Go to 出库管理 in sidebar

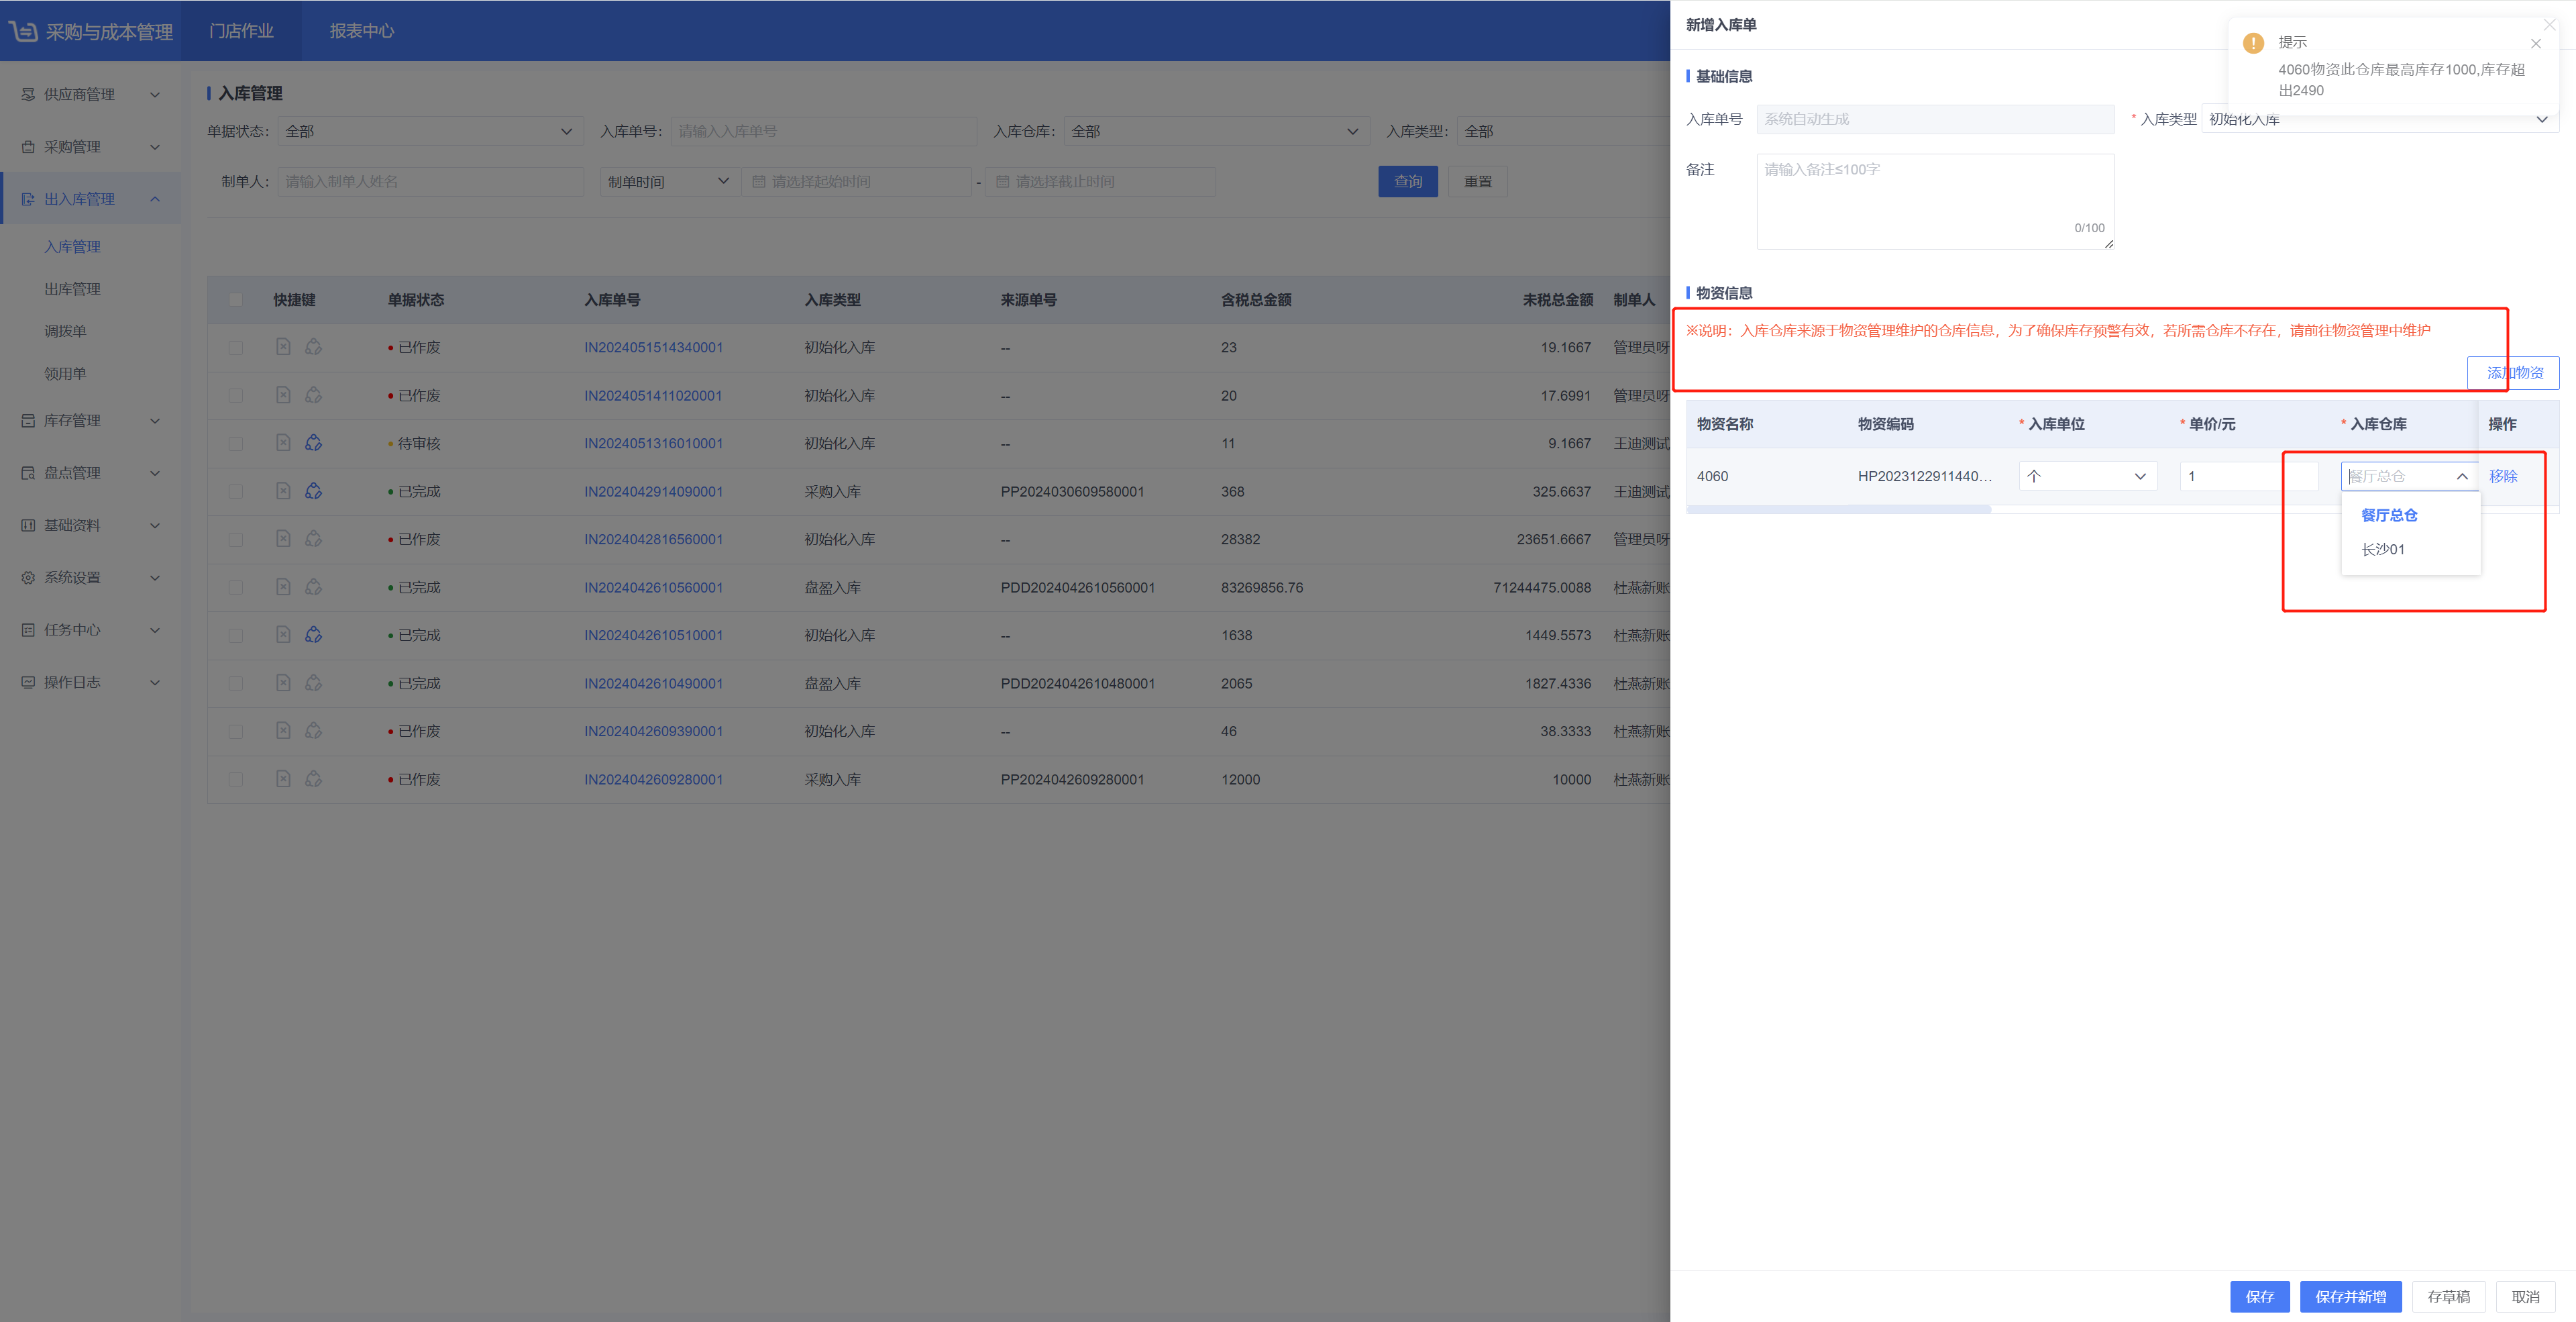[x=72, y=289]
